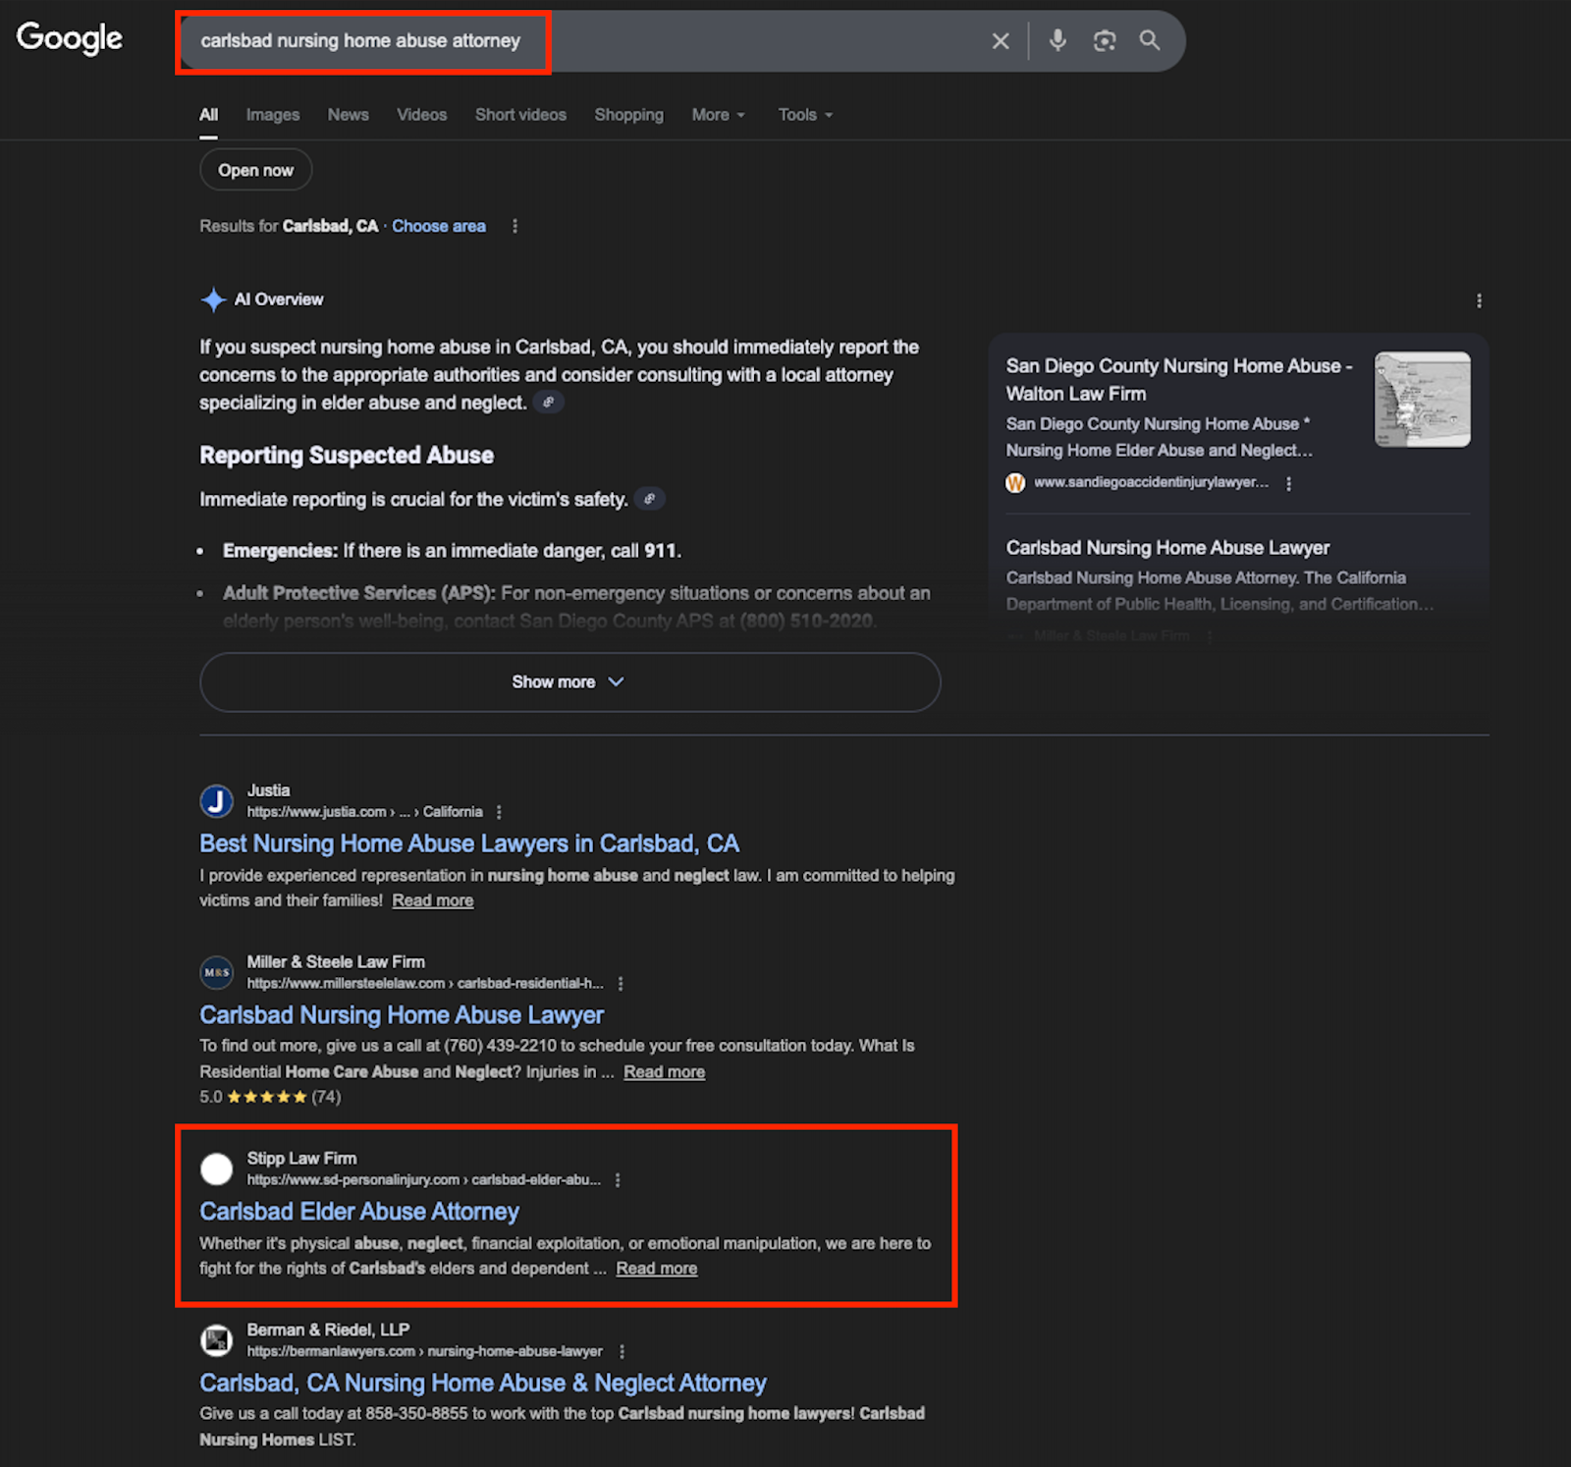Open the three-dot menu beside the Stipp Law Firm URL

[618, 1180]
